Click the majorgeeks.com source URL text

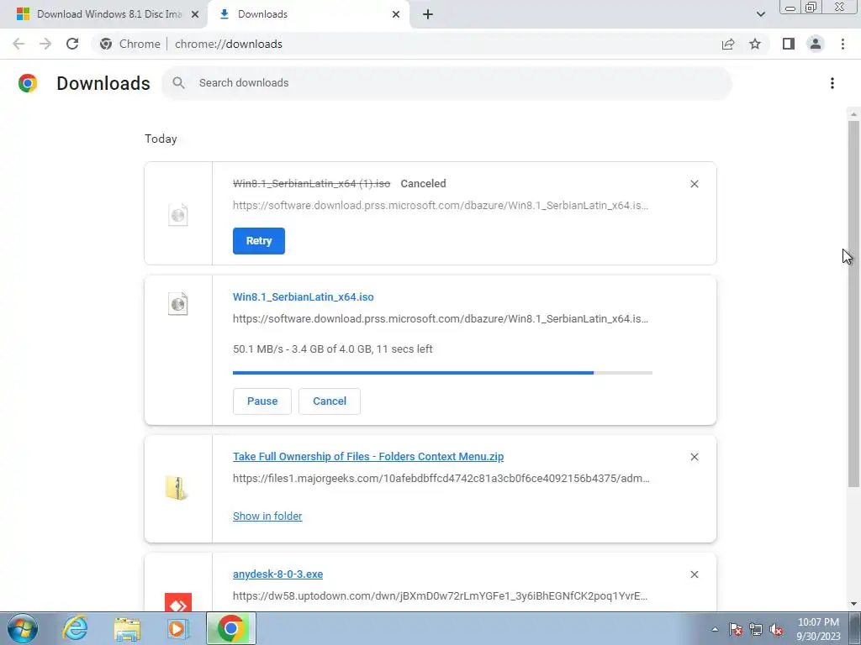point(441,478)
